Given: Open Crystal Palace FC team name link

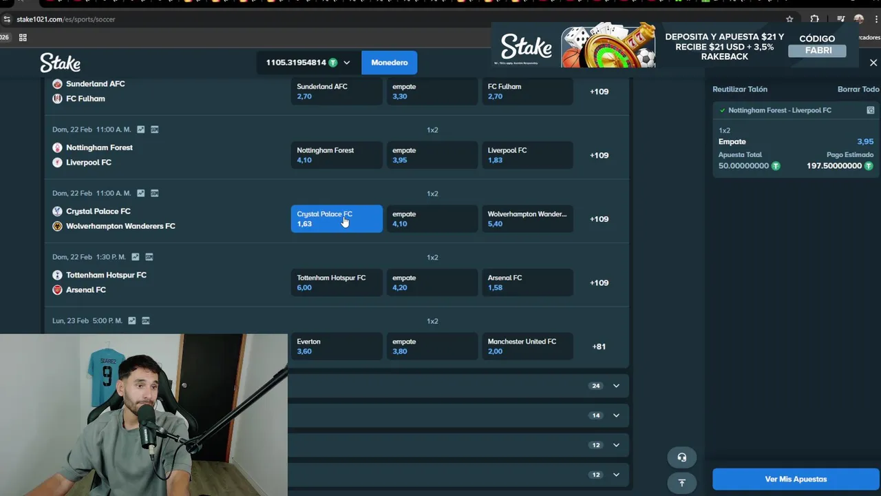Looking at the screenshot, I should pos(98,211).
